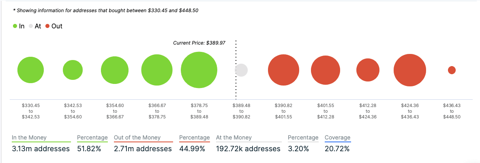The width and height of the screenshot is (480, 163).
Task: Select the red bubble for $390.82 to $401.55
Action: (x=283, y=70)
